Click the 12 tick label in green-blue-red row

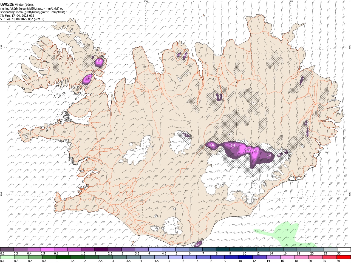click(254, 261)
